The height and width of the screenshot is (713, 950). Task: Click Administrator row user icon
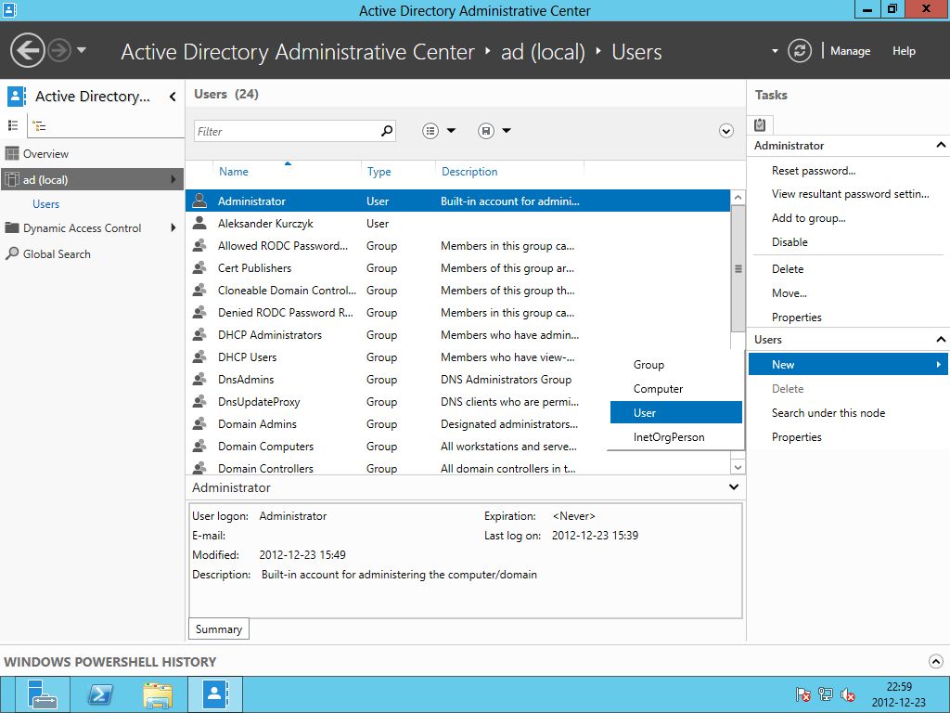[x=199, y=201]
